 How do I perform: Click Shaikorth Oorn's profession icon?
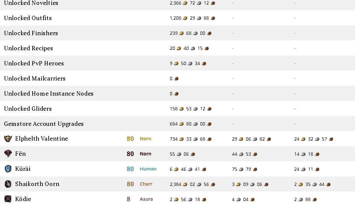pyautogui.click(x=8, y=184)
